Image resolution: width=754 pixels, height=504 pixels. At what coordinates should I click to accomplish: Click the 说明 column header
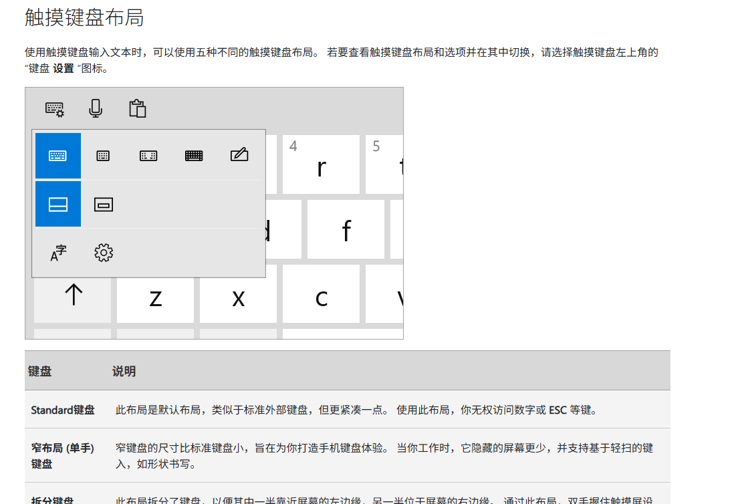[x=124, y=371]
